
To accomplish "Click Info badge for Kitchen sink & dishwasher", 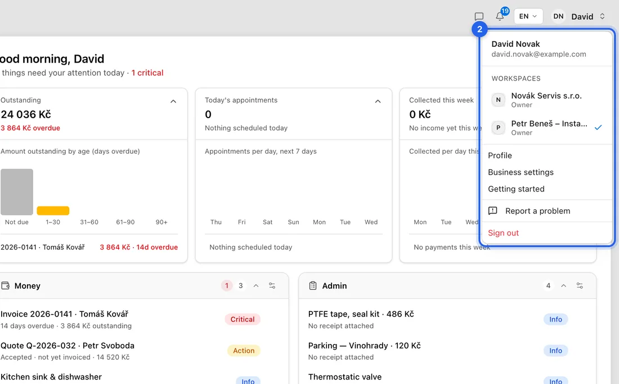I will [x=248, y=381].
